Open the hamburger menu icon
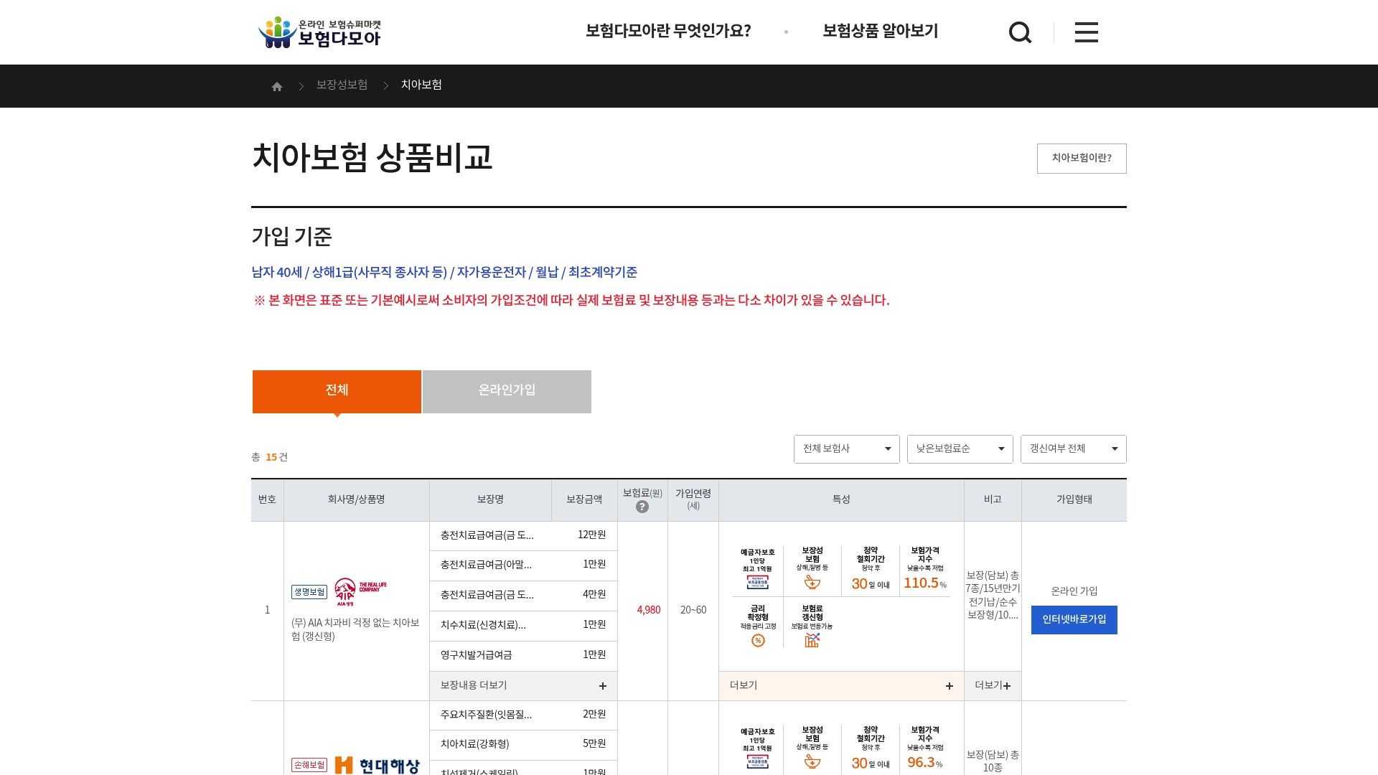The height and width of the screenshot is (775, 1378). (x=1086, y=32)
